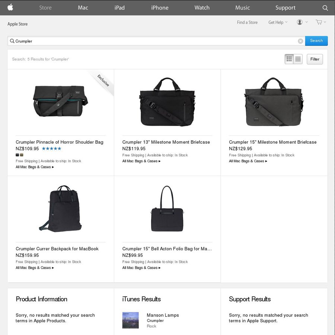Click the magnifier inside the search field
Screen dimensions: 335x335
[x=12, y=41]
